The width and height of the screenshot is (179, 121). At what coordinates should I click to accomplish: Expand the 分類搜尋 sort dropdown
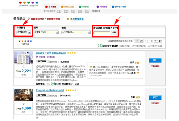click(x=24, y=32)
